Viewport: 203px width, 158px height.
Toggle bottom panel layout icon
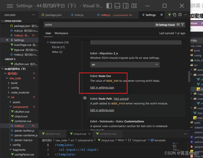coord(117,6)
